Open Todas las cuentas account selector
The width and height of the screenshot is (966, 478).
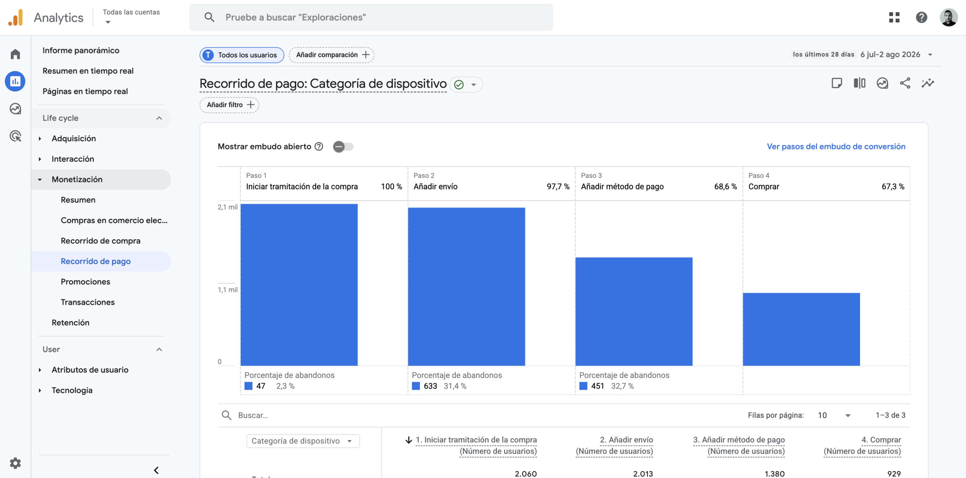[131, 17]
